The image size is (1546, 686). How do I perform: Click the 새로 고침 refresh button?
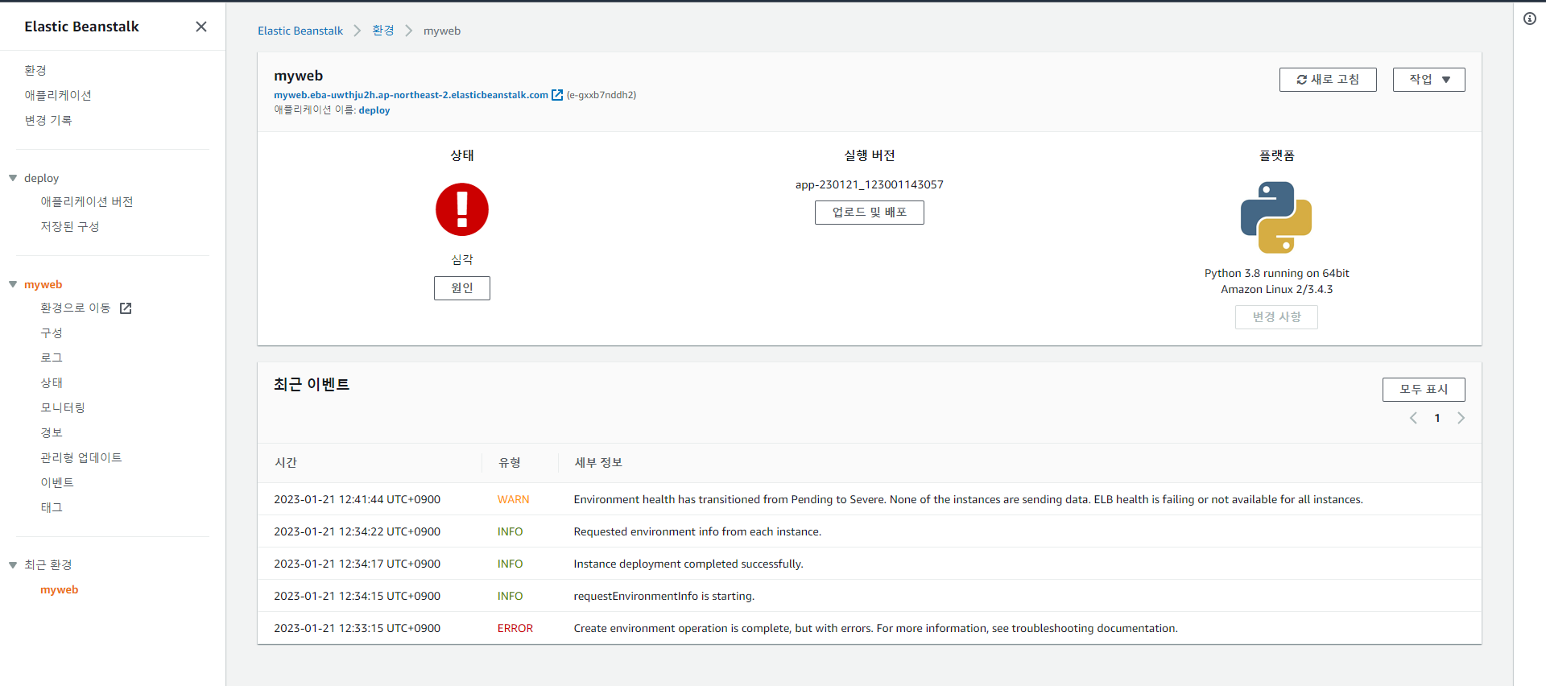click(1328, 80)
